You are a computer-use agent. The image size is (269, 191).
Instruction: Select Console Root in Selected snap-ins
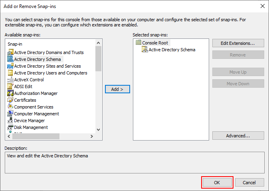(155, 43)
